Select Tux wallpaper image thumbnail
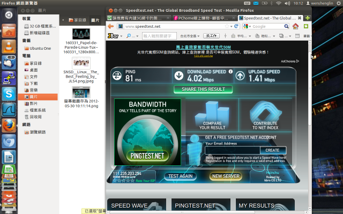The image size is (343, 214). point(81,34)
